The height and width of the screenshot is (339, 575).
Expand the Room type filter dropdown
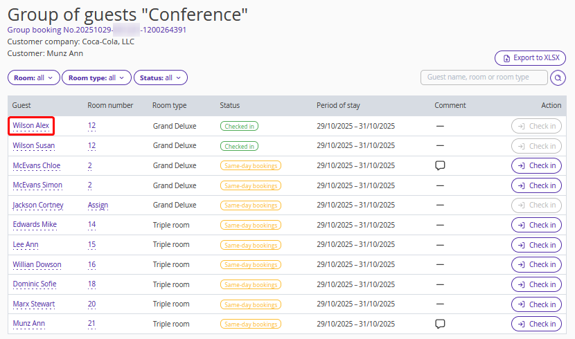(96, 78)
